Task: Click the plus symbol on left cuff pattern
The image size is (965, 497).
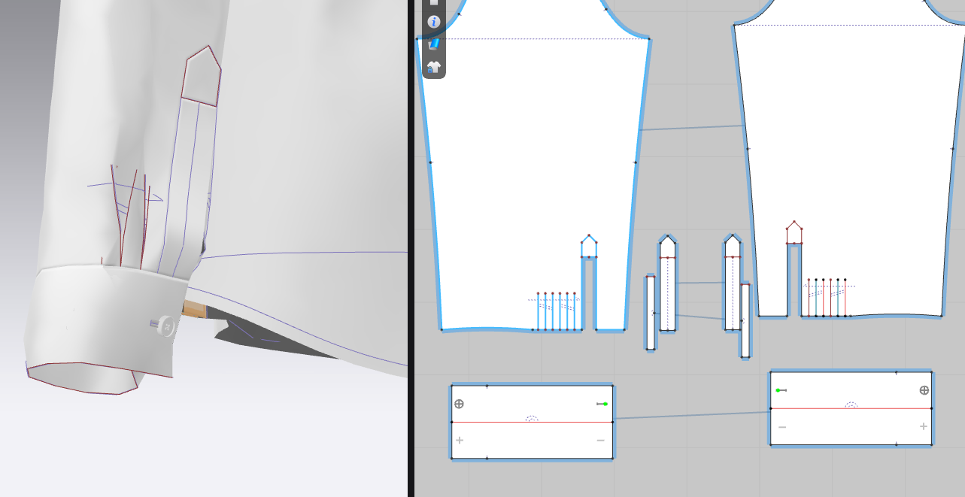Action: pos(459,440)
